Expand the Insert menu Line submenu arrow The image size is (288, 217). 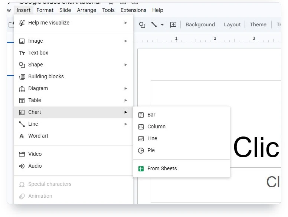pyautogui.click(x=126, y=124)
